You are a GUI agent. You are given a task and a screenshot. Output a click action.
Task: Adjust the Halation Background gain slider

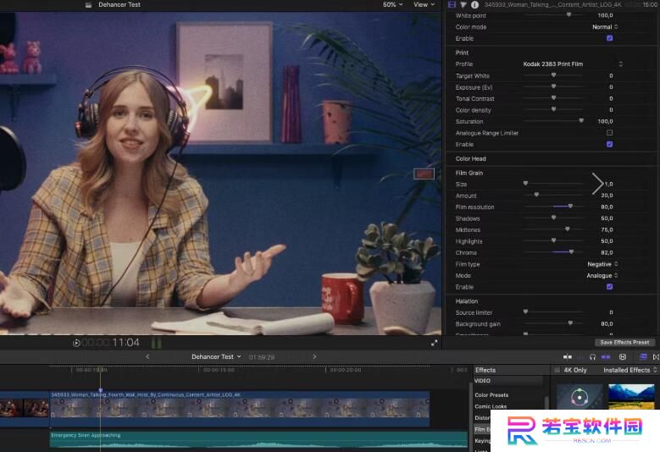coord(570,323)
